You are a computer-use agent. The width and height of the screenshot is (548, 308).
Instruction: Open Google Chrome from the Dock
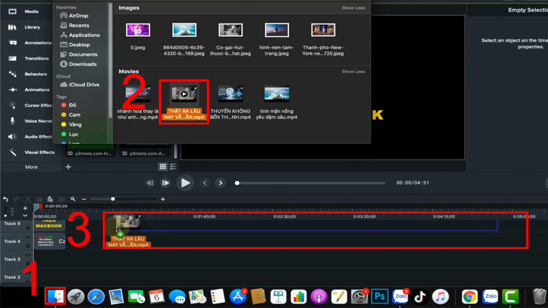pyautogui.click(x=469, y=297)
